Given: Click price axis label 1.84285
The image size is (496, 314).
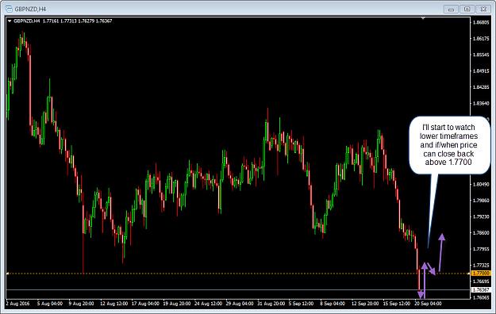Looking at the screenshot, I should click(481, 87).
